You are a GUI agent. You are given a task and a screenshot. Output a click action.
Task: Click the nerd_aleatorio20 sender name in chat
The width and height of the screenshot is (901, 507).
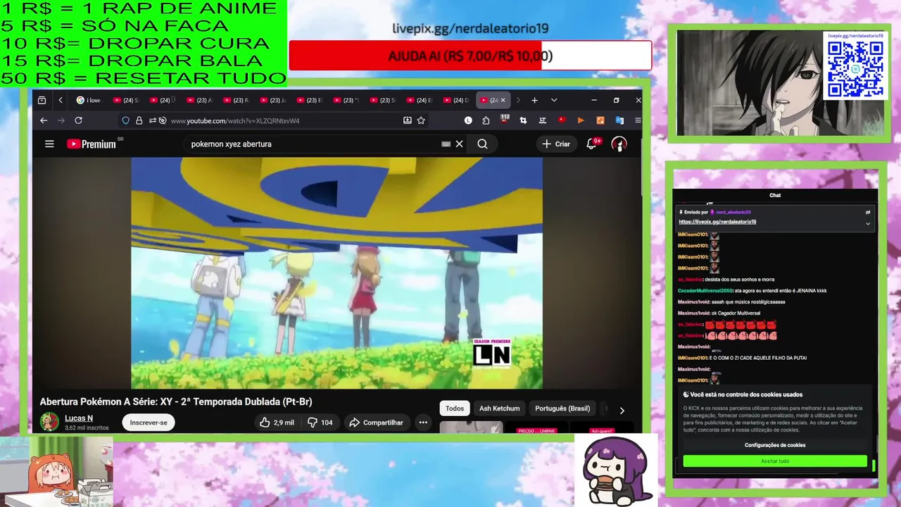733,212
